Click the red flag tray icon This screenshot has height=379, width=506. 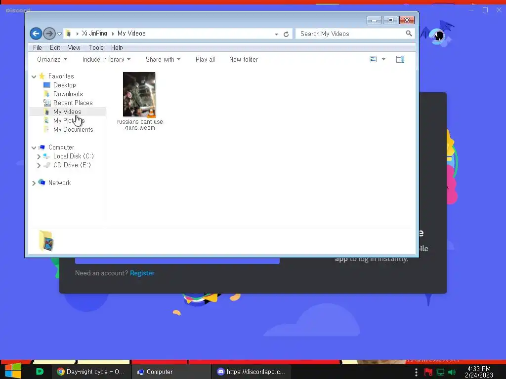[428, 372]
